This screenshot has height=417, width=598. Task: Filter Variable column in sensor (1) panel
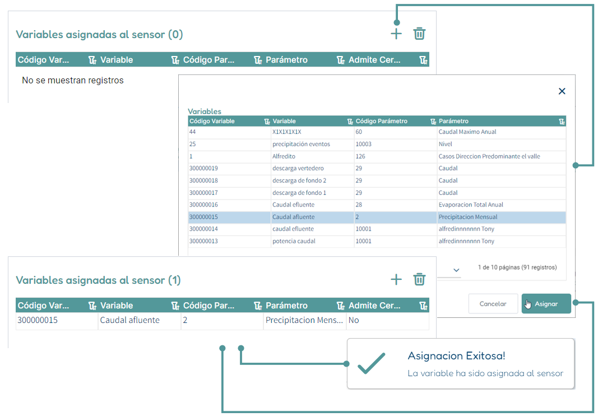point(175,306)
